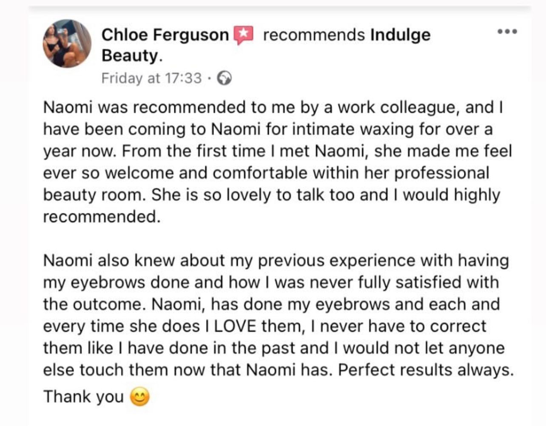
Task: Click the capitalized word LOVE in review
Action: coord(235,326)
